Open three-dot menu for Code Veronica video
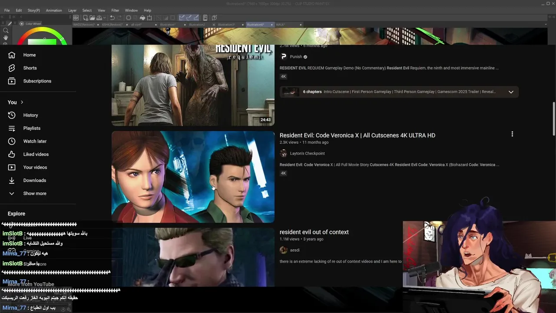 point(512,134)
